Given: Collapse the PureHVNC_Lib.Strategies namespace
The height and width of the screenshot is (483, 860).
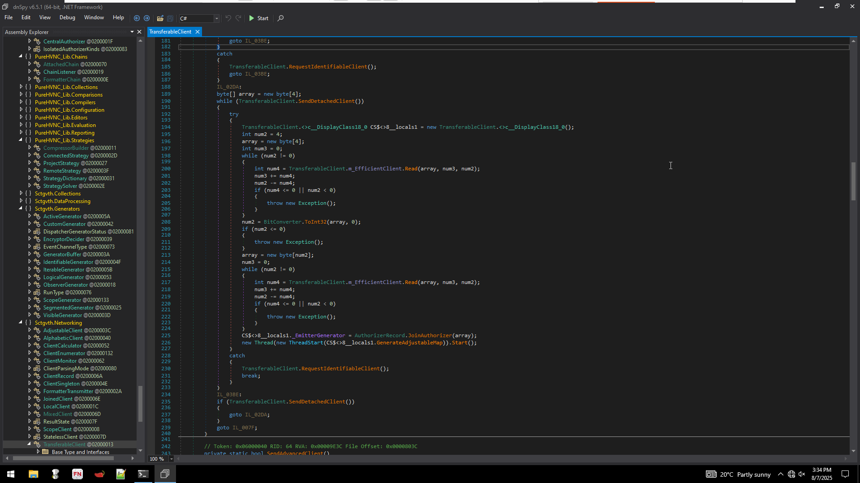Looking at the screenshot, I should (21, 140).
